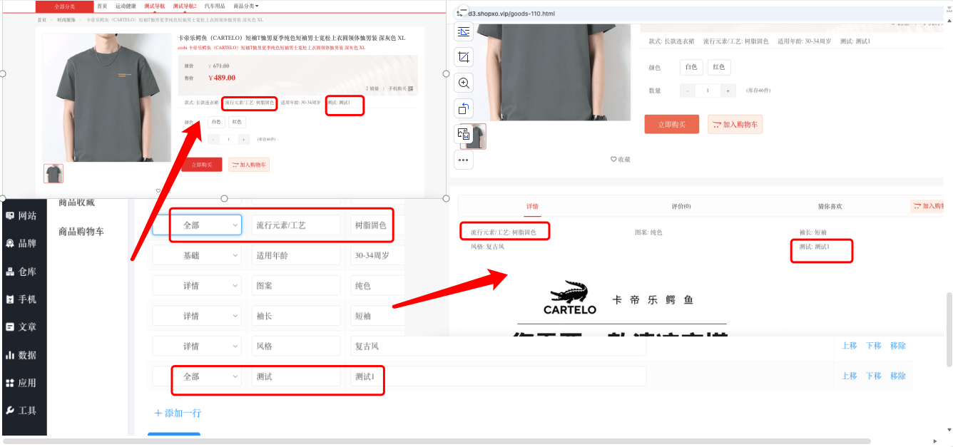
Task: Click the magnifier zoom tool icon
Action: pos(464,83)
